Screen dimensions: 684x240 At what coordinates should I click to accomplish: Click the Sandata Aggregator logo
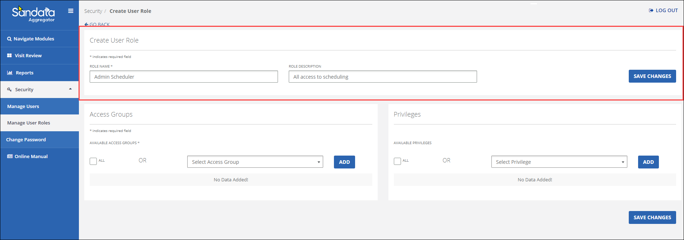click(33, 15)
